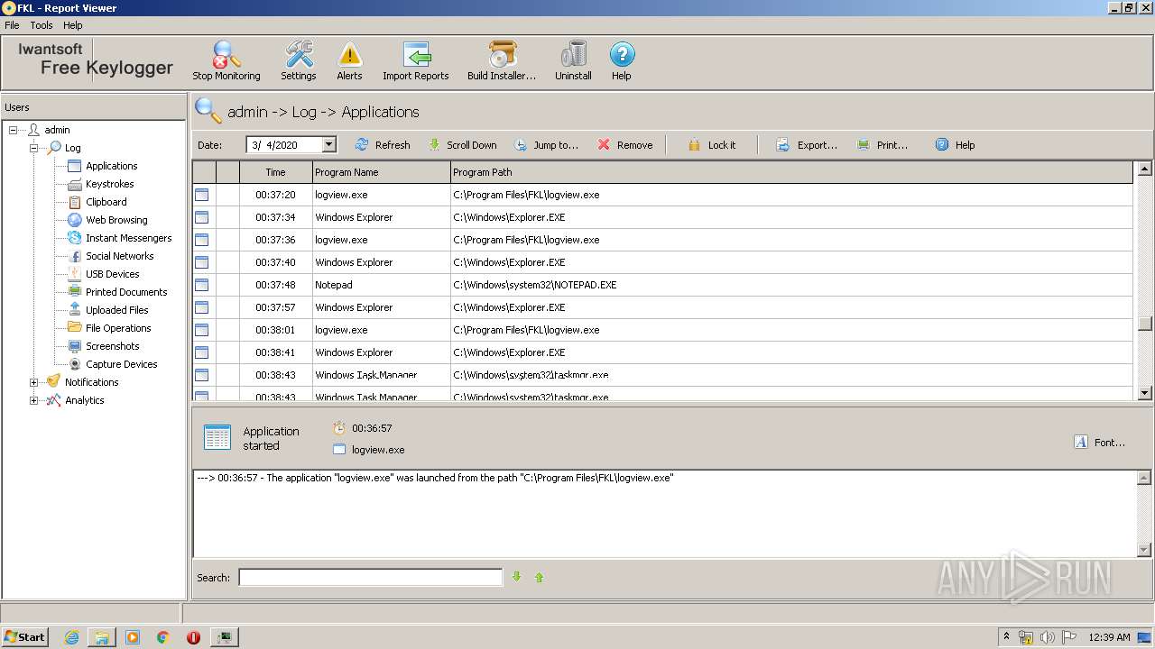
Task: Select Applications in the Log tree
Action: pos(111,166)
